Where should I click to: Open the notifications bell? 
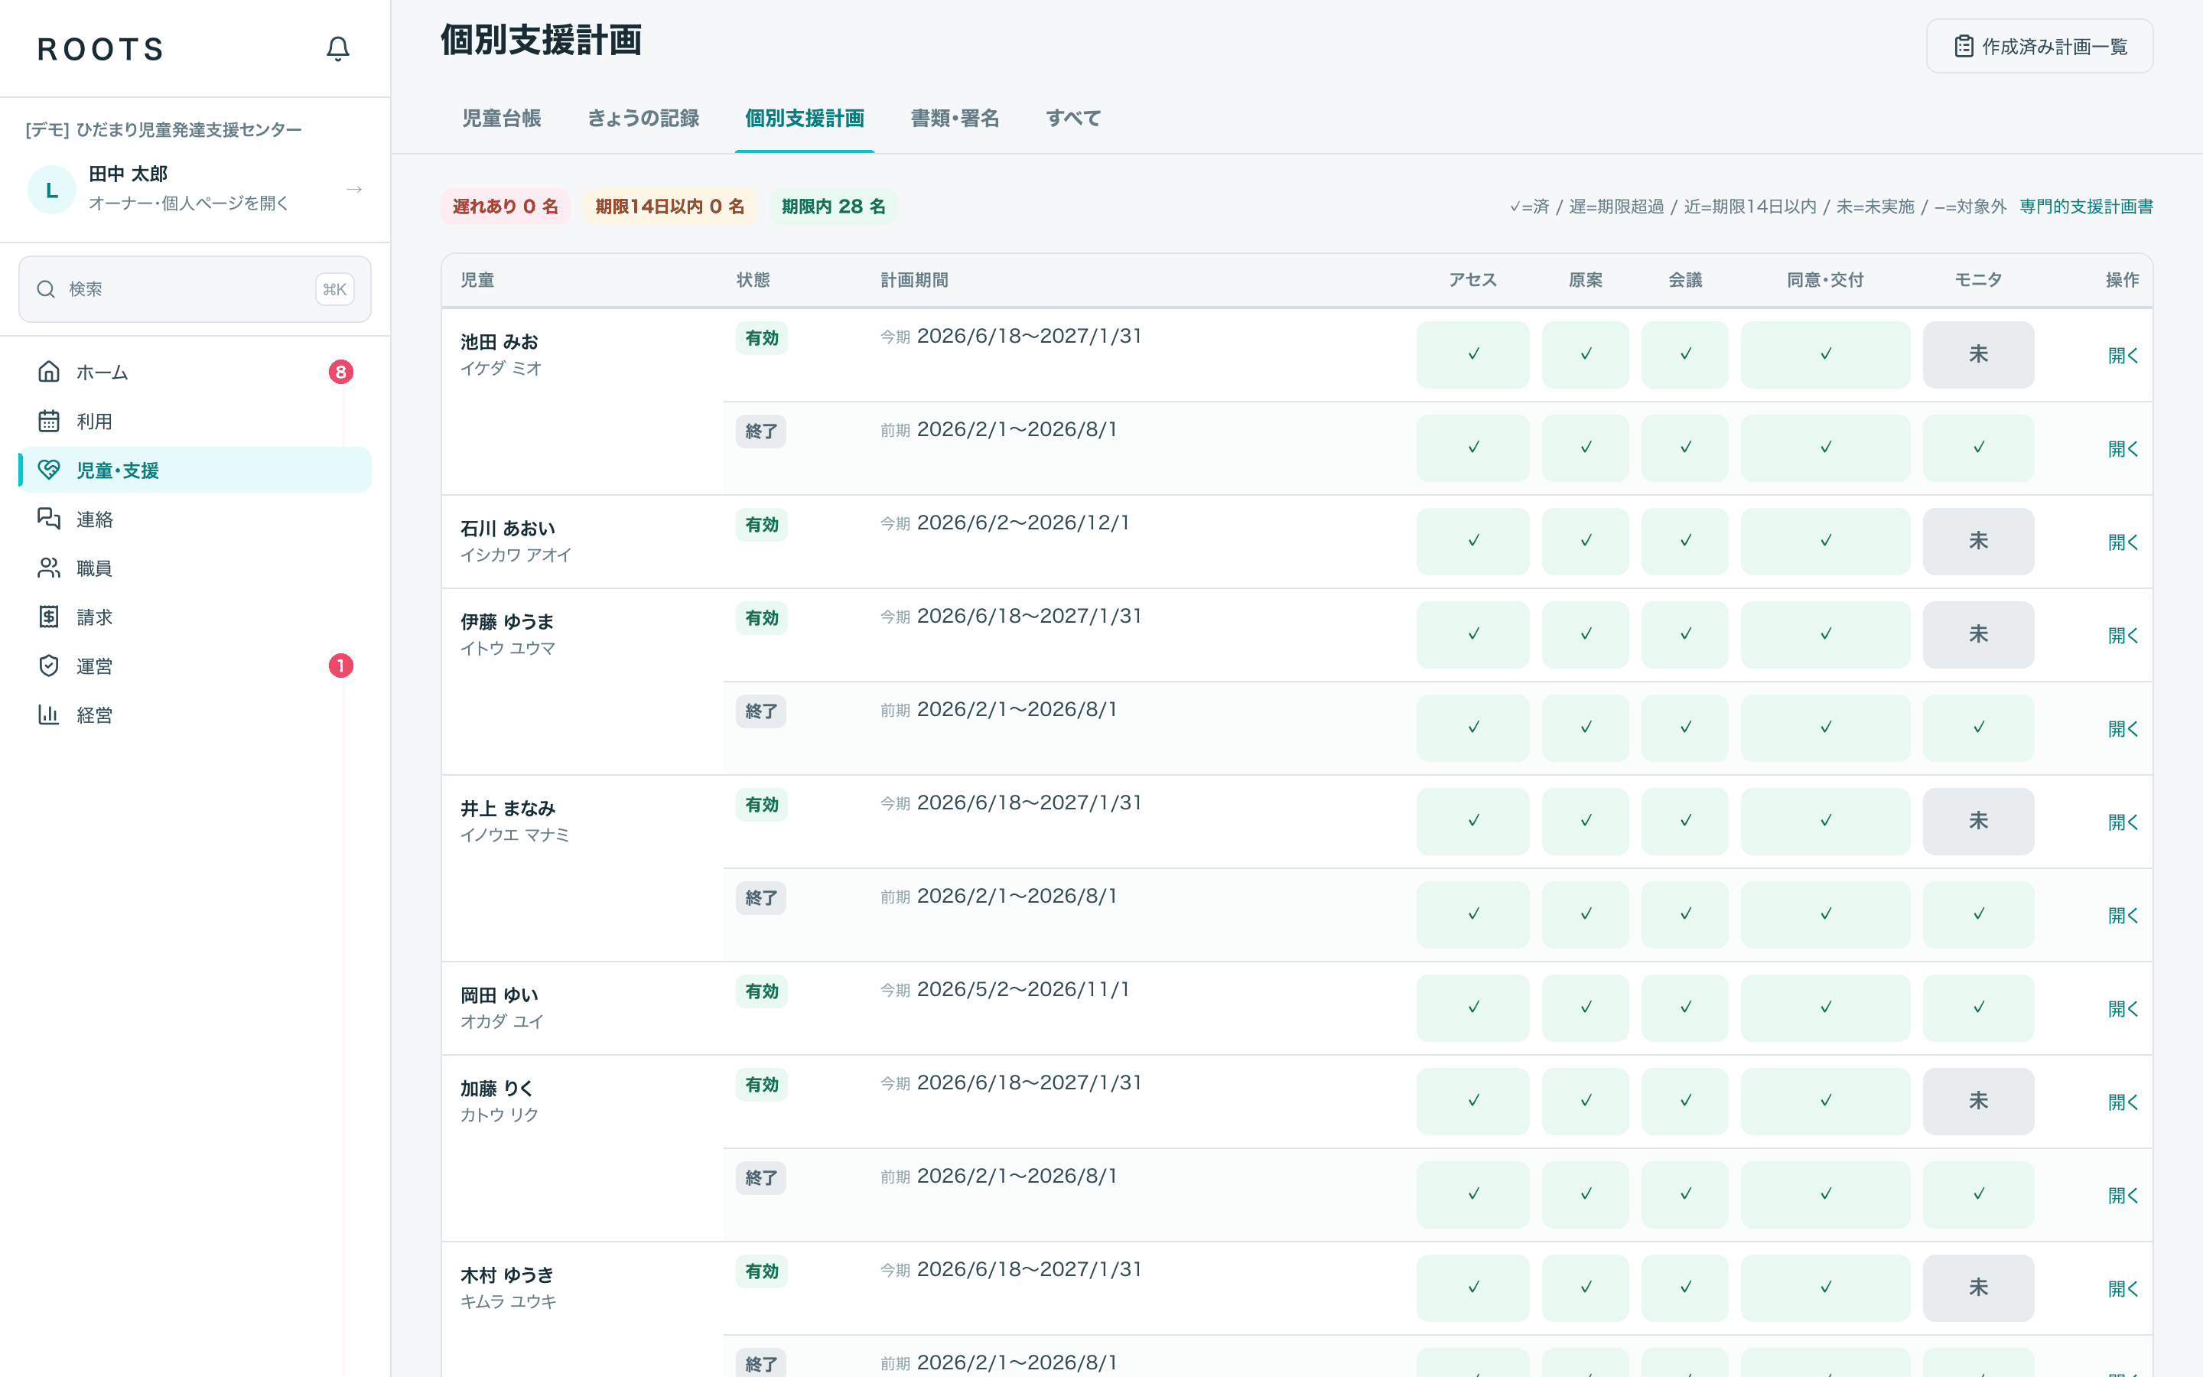click(338, 48)
